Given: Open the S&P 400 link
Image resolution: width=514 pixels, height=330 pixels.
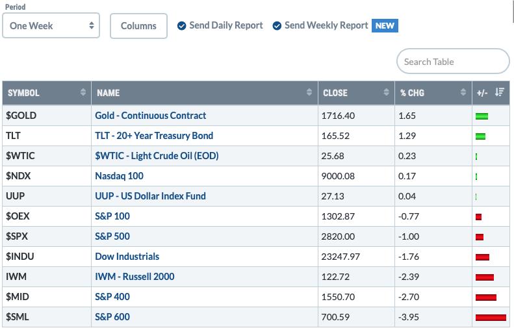Looking at the screenshot, I should [112, 297].
